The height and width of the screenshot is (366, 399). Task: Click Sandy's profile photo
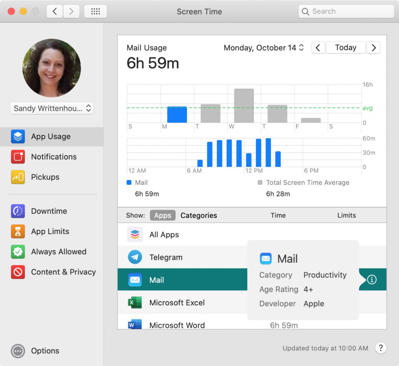52,68
